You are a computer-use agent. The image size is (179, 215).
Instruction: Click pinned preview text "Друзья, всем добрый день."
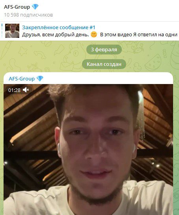[55, 35]
